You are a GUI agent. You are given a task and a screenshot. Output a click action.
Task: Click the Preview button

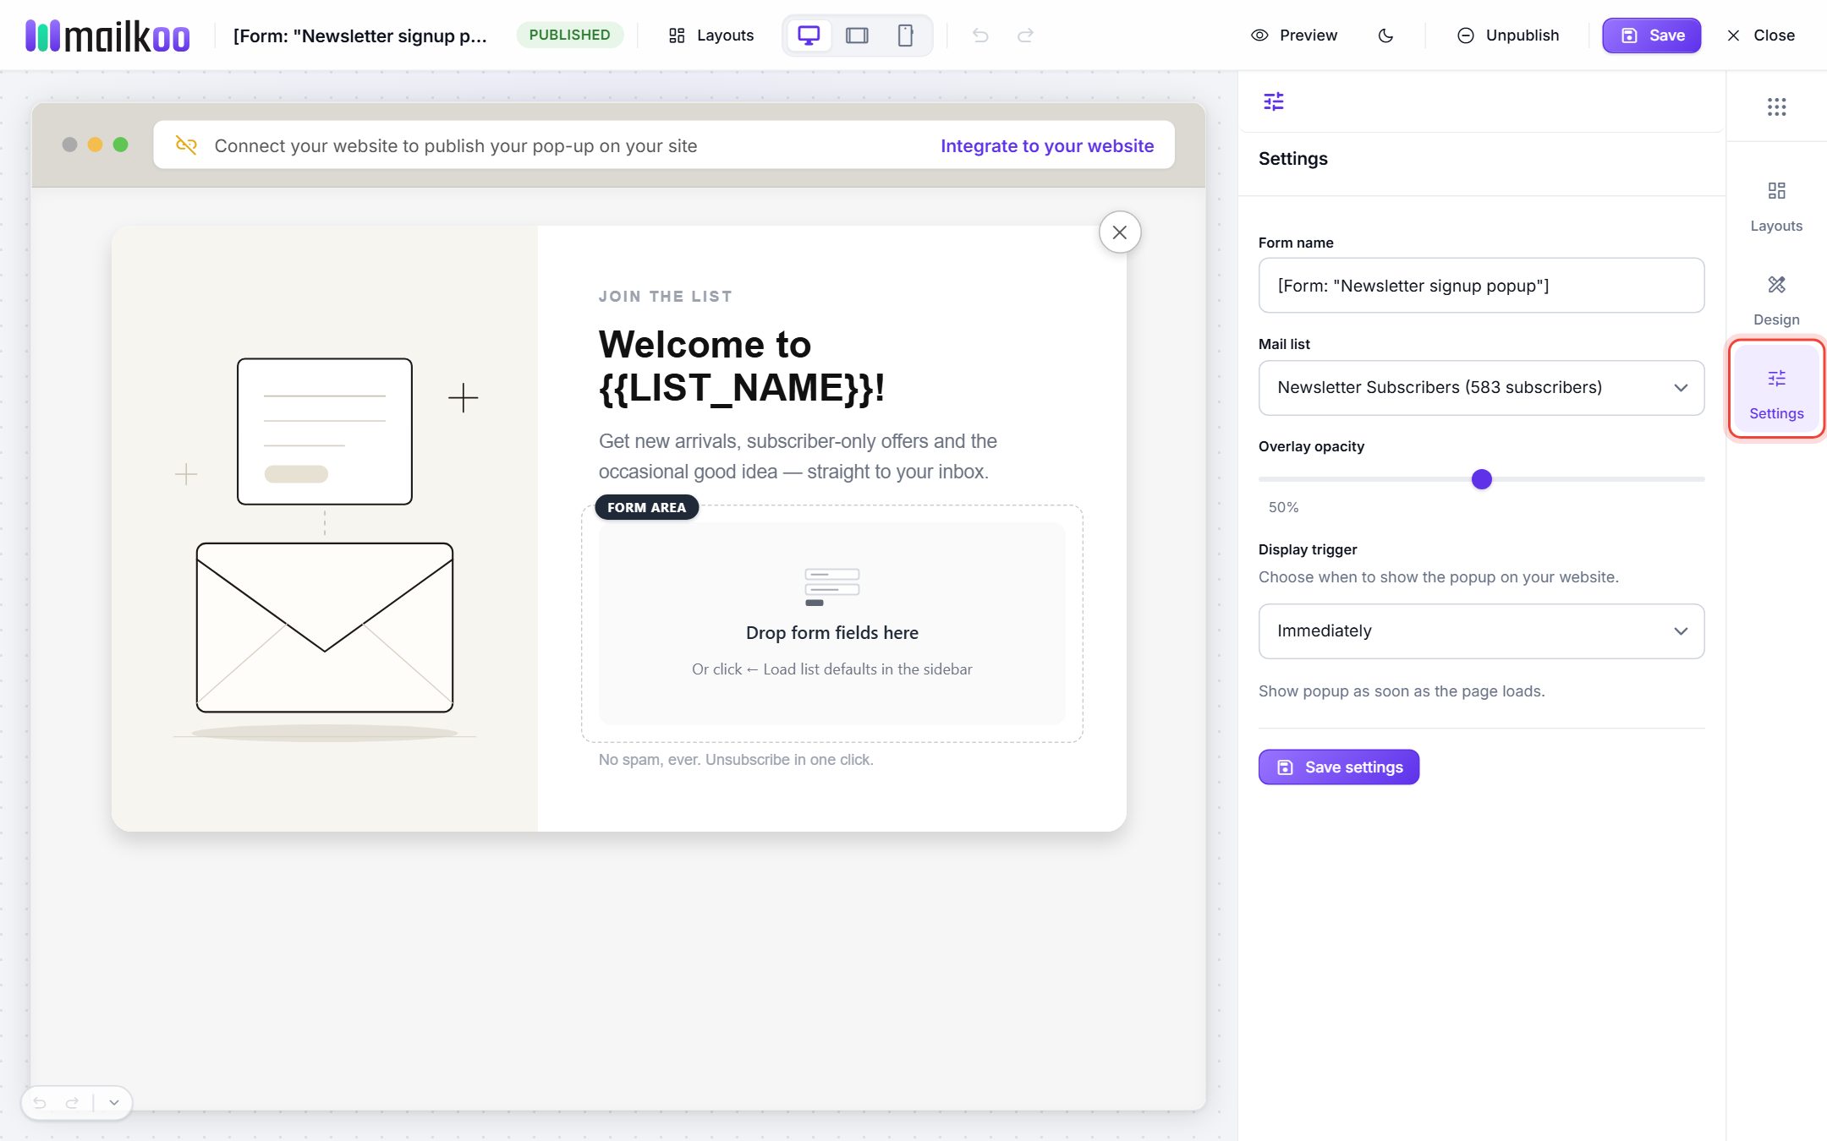(x=1294, y=35)
